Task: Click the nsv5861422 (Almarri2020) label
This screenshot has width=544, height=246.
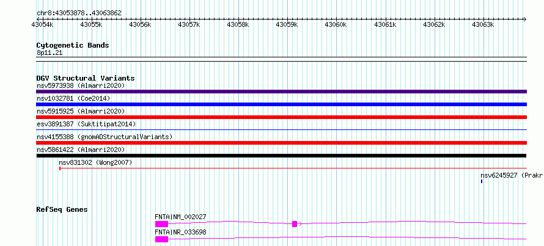Action: coord(81,150)
